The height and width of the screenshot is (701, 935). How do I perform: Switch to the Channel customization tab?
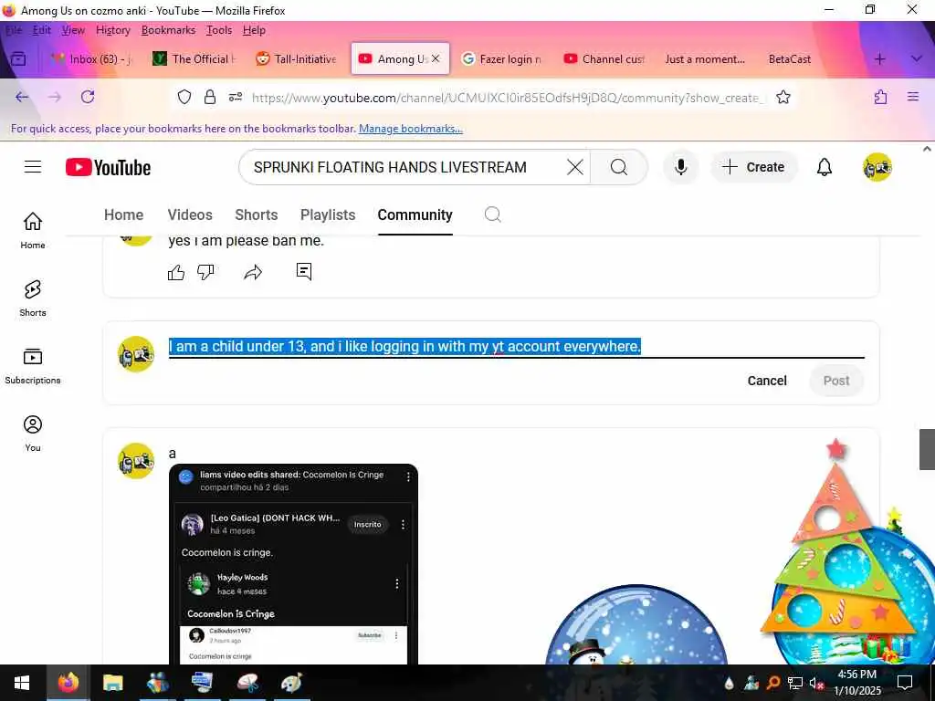[604, 59]
